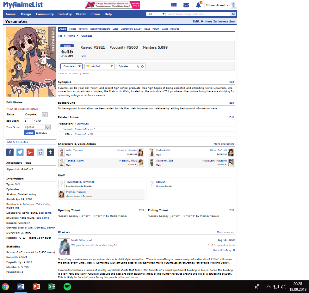Viewport: 309px width, 293px height.
Task: Share on Facebook icon
Action: pos(10,152)
